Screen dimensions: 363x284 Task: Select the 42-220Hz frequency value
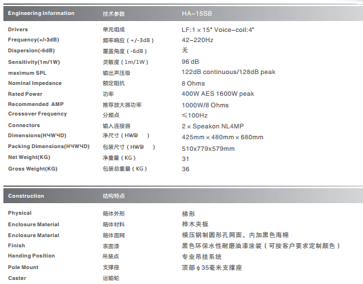197,40
